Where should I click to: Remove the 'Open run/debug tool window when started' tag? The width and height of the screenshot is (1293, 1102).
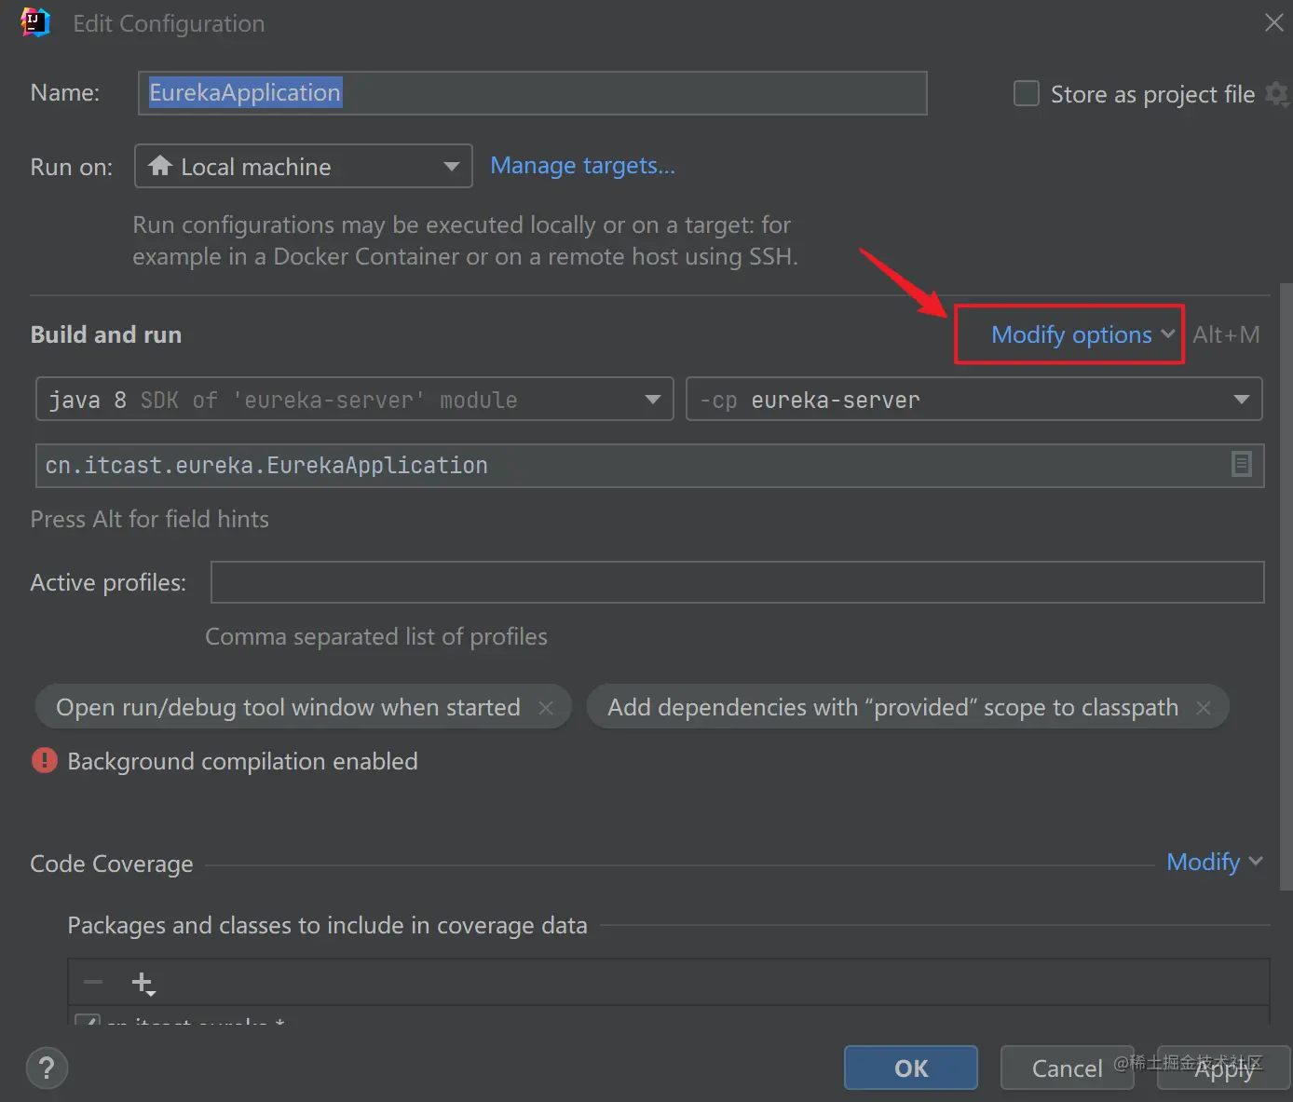(546, 708)
